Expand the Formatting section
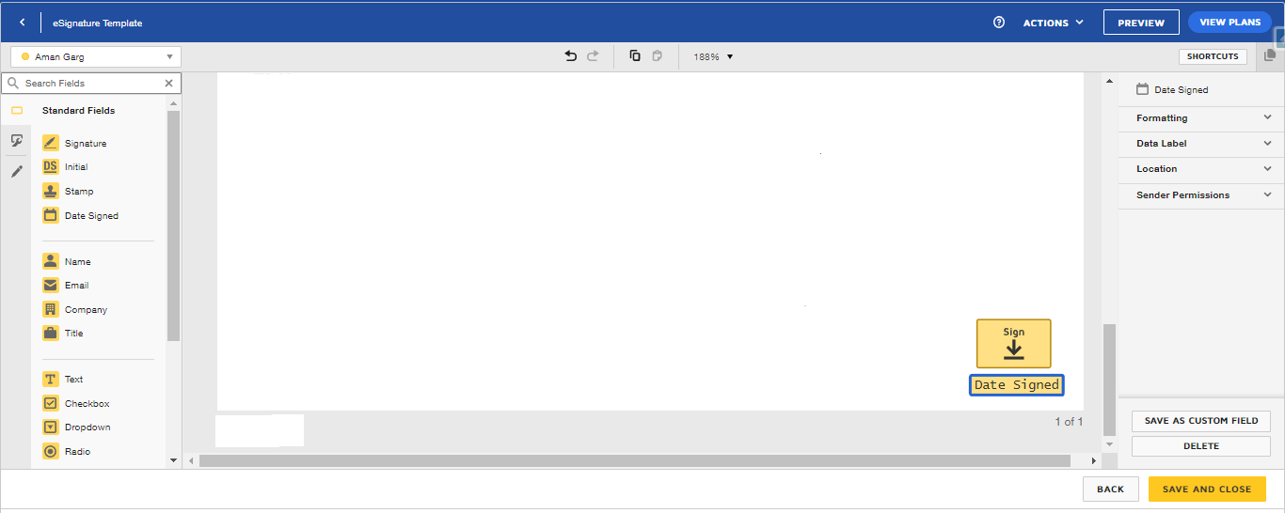The width and height of the screenshot is (1285, 513). [1202, 118]
